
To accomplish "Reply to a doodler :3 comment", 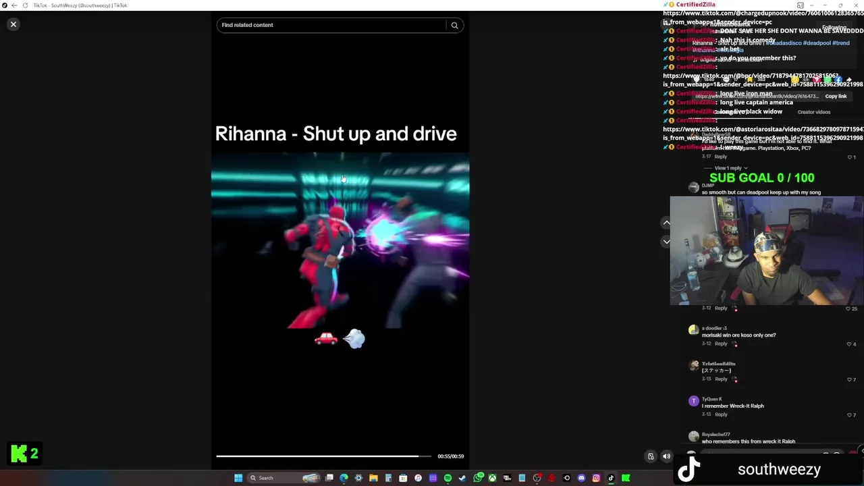I will point(721,344).
